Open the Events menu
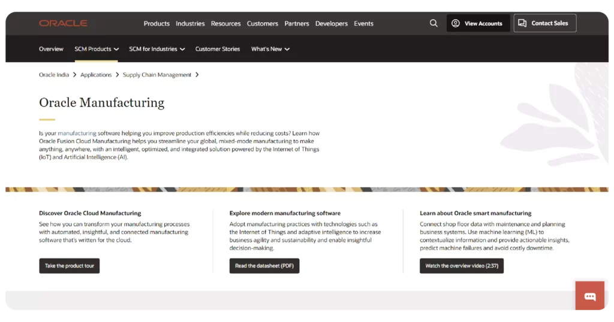This screenshot has width=614, height=322. tap(363, 23)
